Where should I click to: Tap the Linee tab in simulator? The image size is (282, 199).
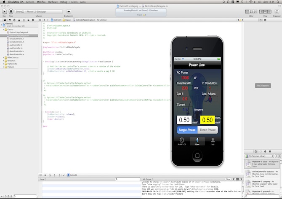pos(197,141)
